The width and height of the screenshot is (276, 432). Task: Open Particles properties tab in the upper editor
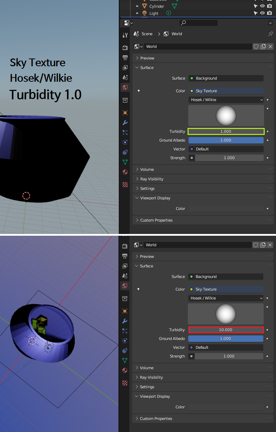pos(125,132)
